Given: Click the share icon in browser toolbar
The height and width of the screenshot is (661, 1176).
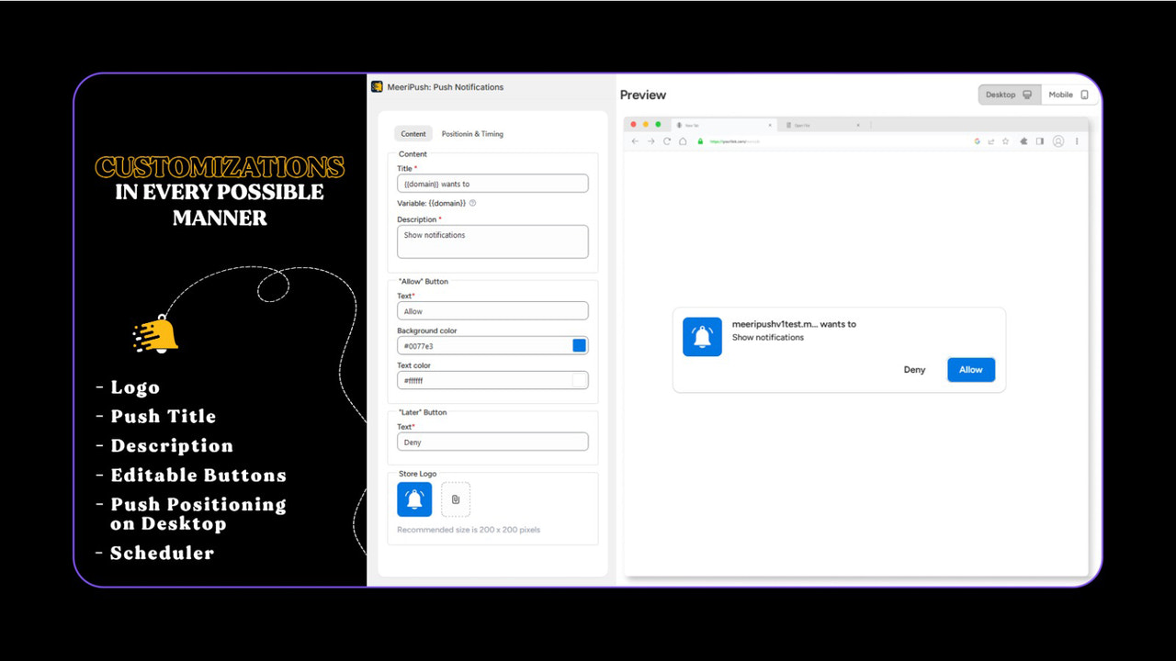Looking at the screenshot, I should pyautogui.click(x=991, y=141).
